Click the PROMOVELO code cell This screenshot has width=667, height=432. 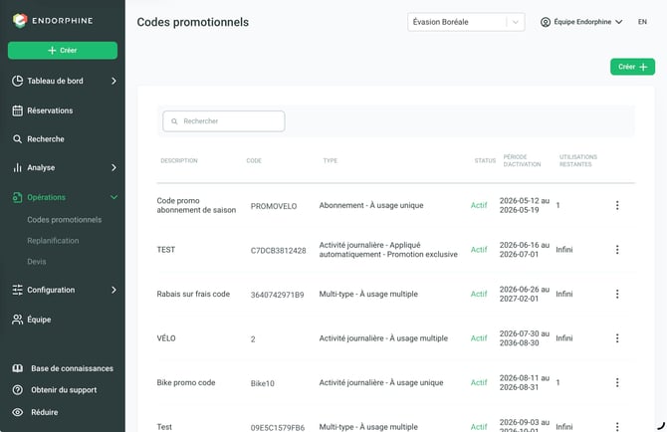(274, 206)
